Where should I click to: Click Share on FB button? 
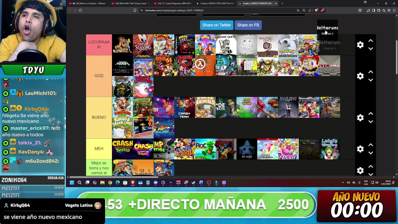[x=248, y=25]
